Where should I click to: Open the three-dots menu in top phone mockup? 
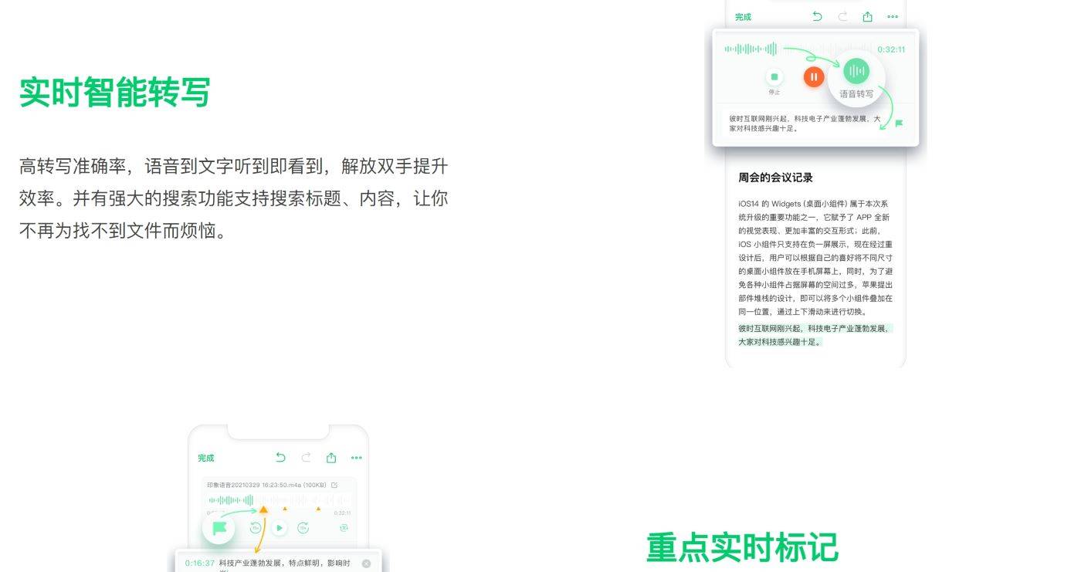click(893, 16)
